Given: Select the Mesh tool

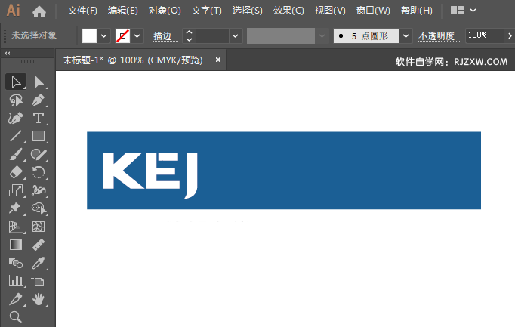Looking at the screenshot, I should [x=39, y=227].
